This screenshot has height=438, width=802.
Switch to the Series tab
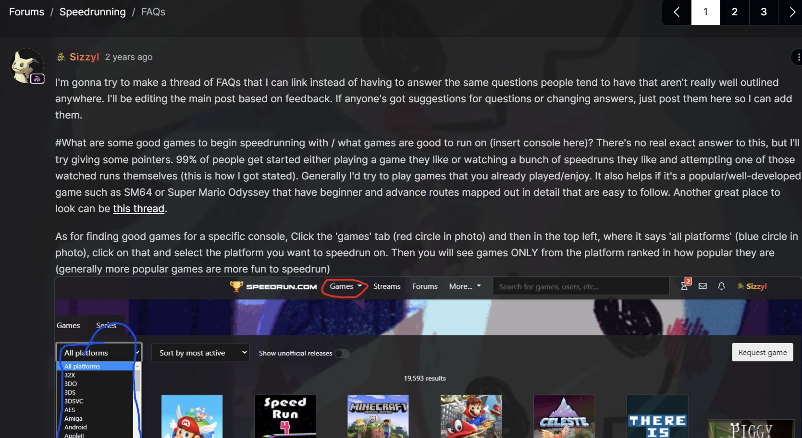point(106,325)
